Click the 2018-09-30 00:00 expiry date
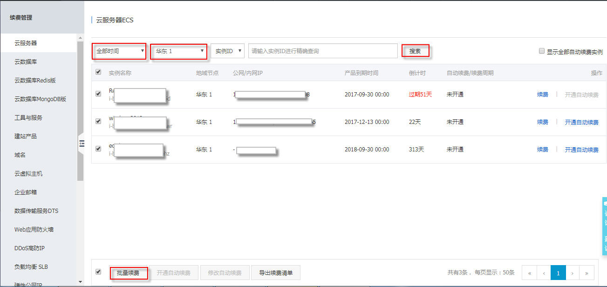Screen dimensions: 607x287 tap(367, 149)
